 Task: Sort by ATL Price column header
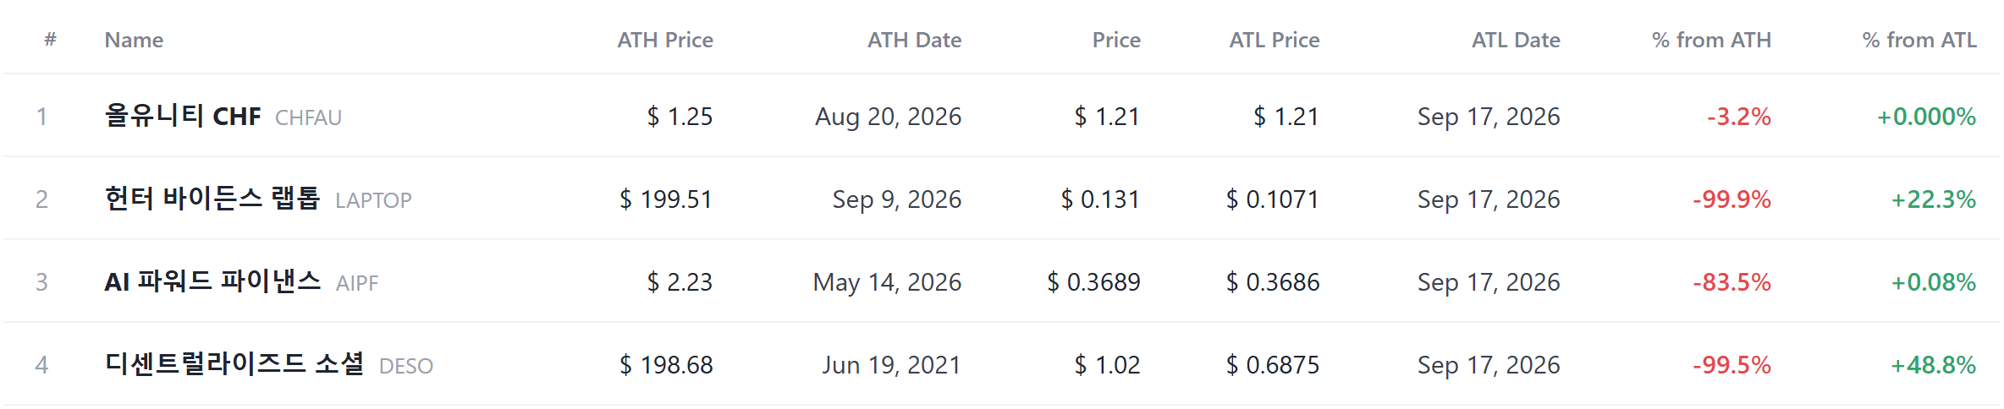click(x=1275, y=40)
